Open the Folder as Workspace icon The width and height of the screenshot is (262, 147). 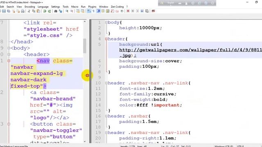(x=117, y=11)
